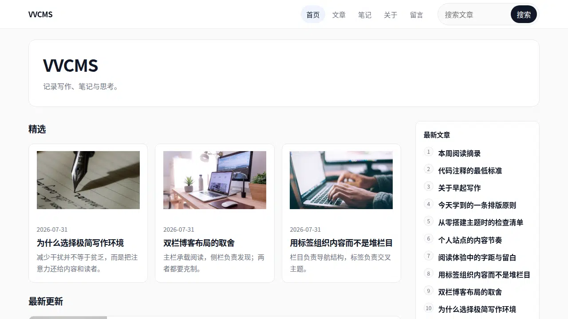Open the 首页 nav item
The height and width of the screenshot is (319, 568).
tap(313, 15)
